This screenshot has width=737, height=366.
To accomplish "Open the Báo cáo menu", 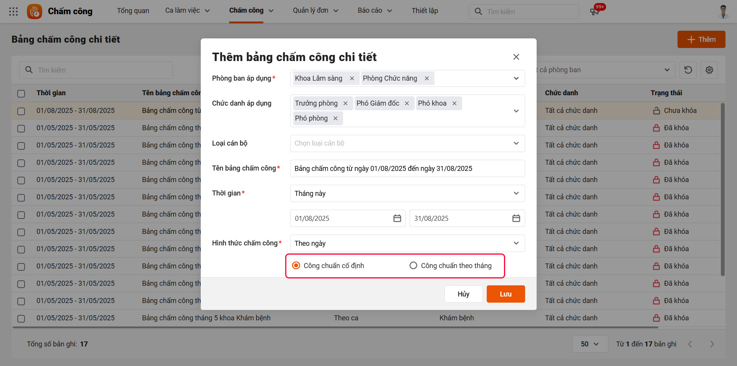I will tap(375, 11).
